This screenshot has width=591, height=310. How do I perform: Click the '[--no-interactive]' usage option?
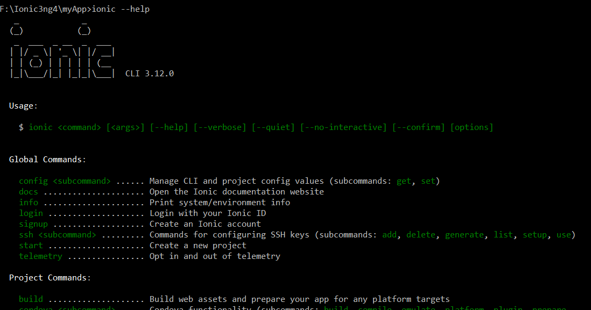[343, 127]
